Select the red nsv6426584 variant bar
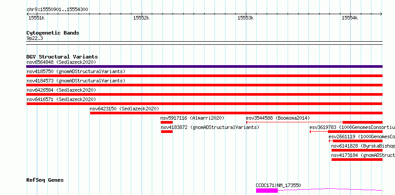Screen dimensions: 395x195 click(x=204, y=94)
